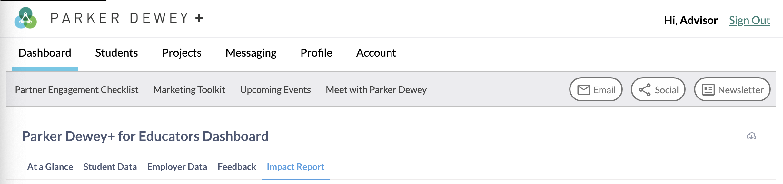Click the Hi, Advisor greeting text
The height and width of the screenshot is (184, 783).
point(691,20)
